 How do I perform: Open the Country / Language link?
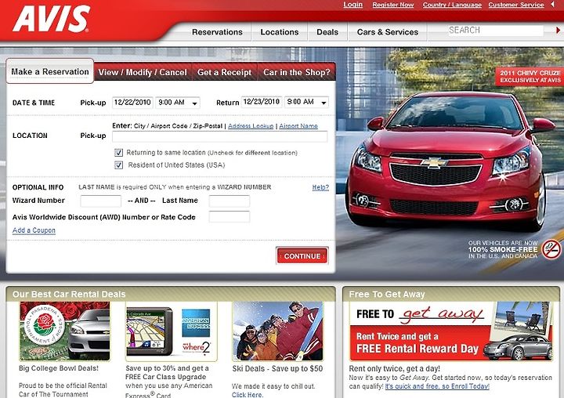(452, 5)
